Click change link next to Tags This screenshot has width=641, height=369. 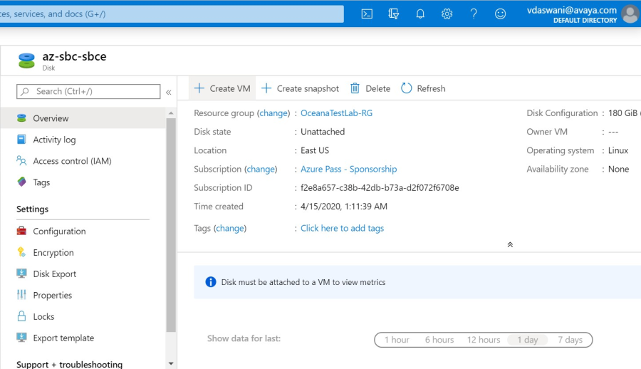point(230,229)
